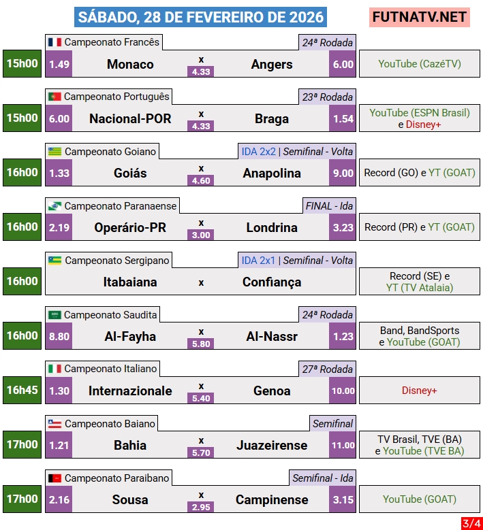Click the Italian flag icon
This screenshot has width=483, height=530.
click(54, 369)
